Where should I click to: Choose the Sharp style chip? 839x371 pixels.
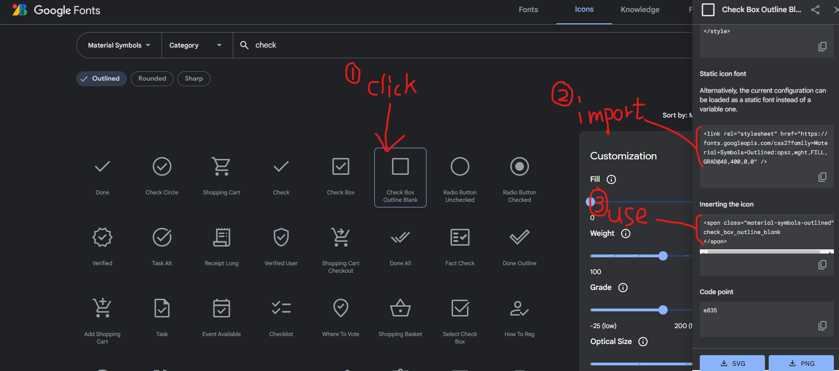(x=194, y=79)
